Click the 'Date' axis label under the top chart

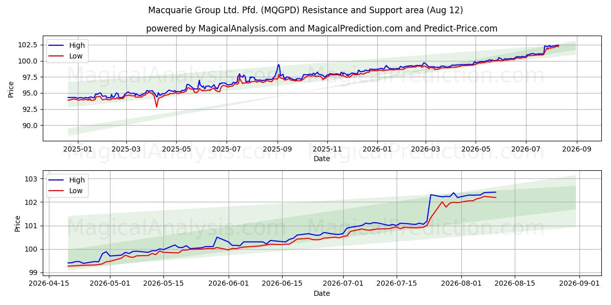[x=322, y=159]
